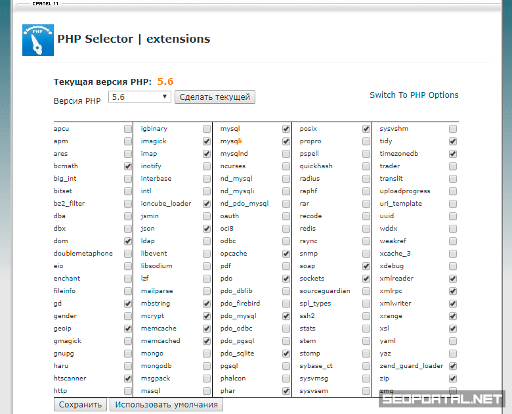This screenshot has width=512, height=414.
Task: Click the PHP Selector logo icon
Action: point(38,39)
